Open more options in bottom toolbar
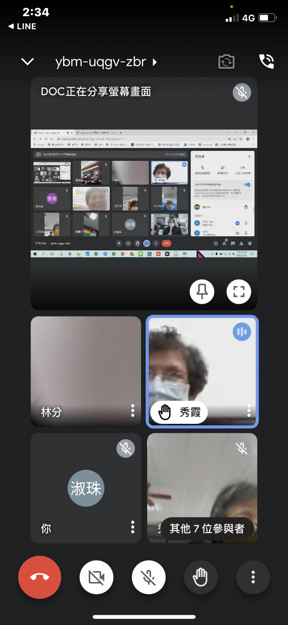288x625 pixels. coord(253,577)
